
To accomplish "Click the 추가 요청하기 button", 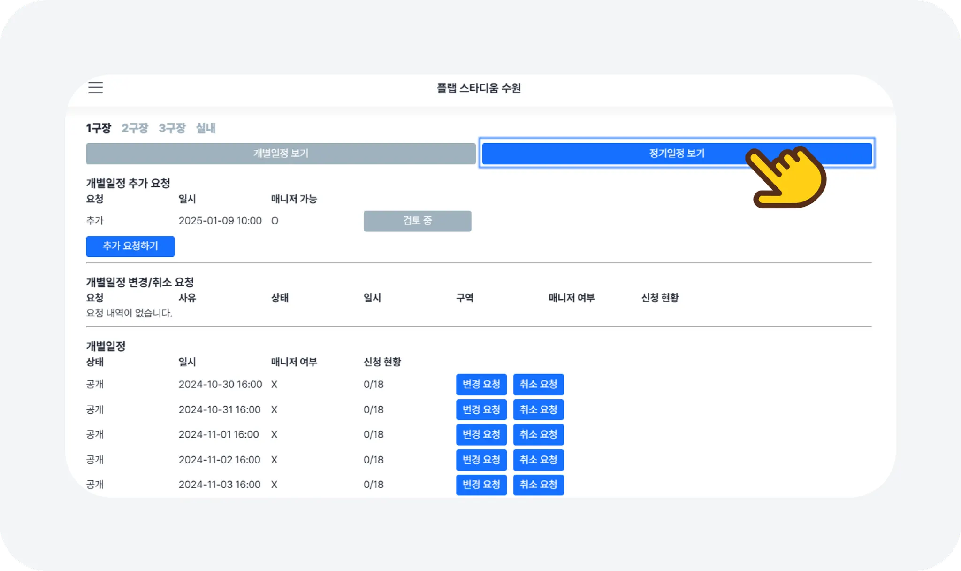I will [130, 247].
